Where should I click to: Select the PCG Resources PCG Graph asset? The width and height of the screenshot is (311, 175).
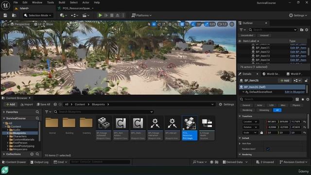tap(190, 128)
